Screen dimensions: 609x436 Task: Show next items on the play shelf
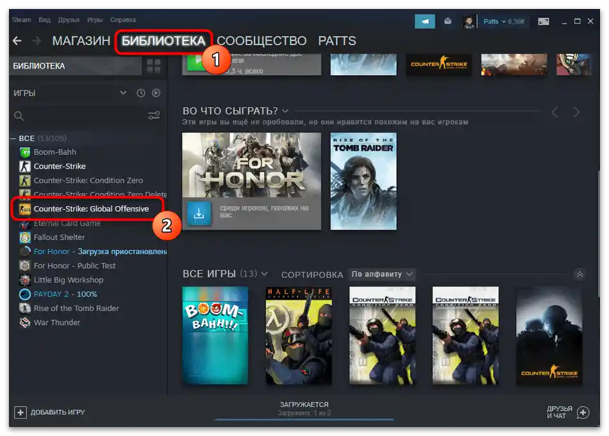pyautogui.click(x=576, y=112)
